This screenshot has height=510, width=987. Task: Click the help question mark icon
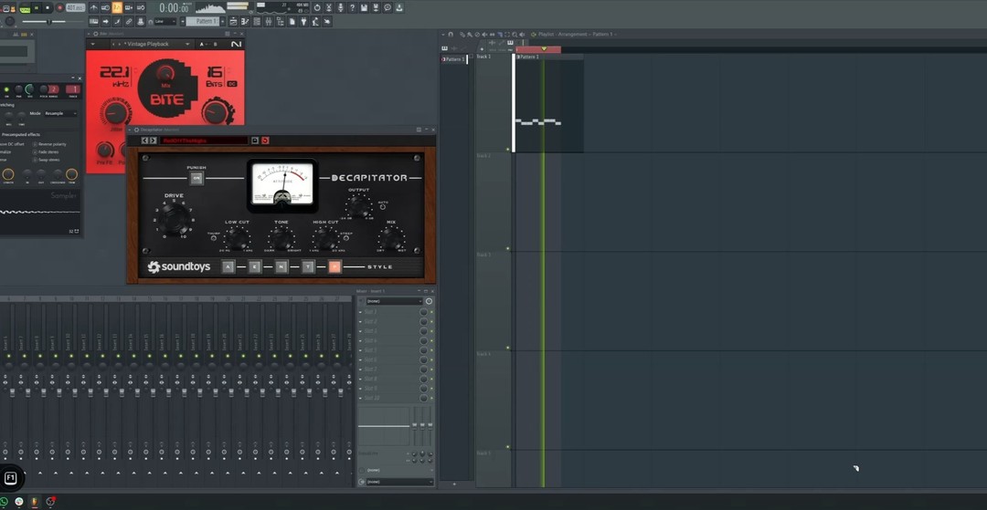pyautogui.click(x=352, y=7)
